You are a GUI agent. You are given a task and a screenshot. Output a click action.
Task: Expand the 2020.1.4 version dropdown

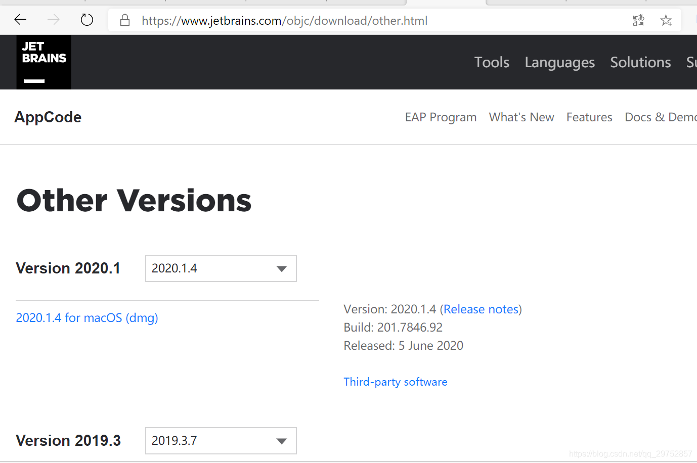click(x=221, y=268)
